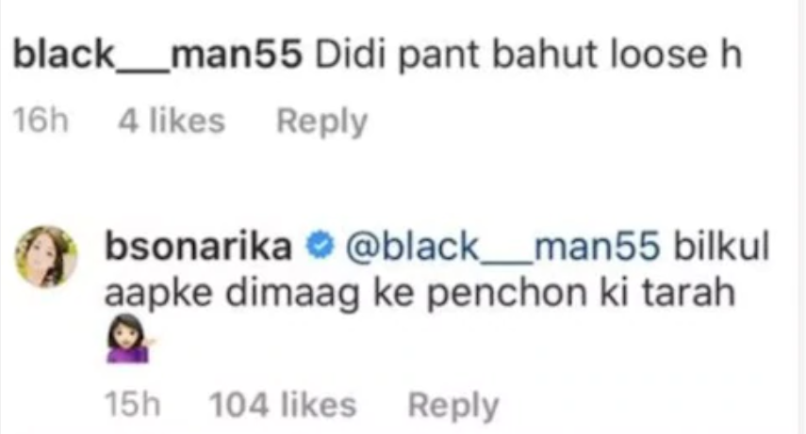Click the reply text "aapke dimaag ke penchon"
The height and width of the screenshot is (434, 806).
click(x=343, y=295)
